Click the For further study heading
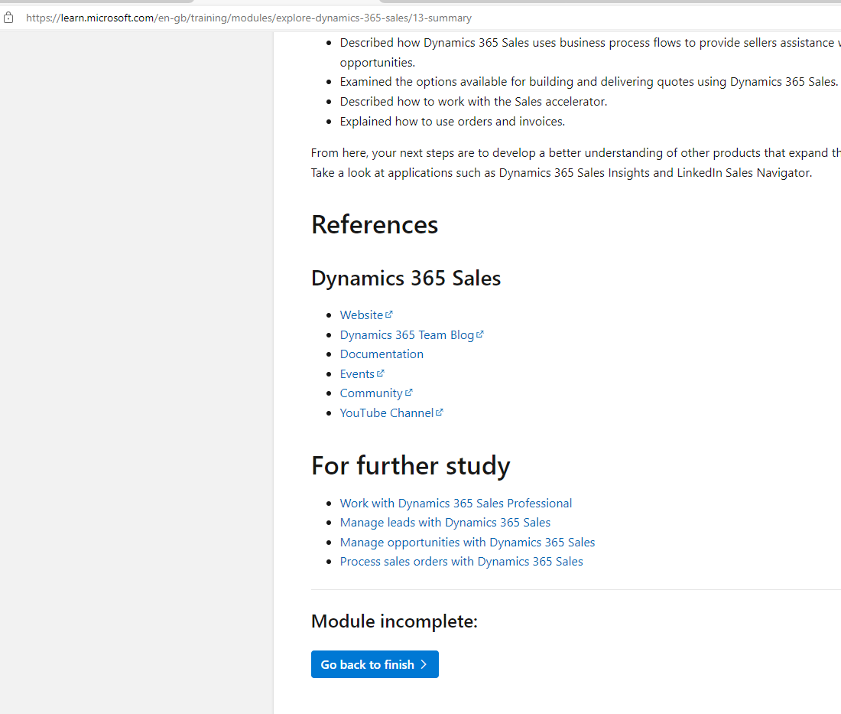The height and width of the screenshot is (714, 841). click(x=411, y=466)
